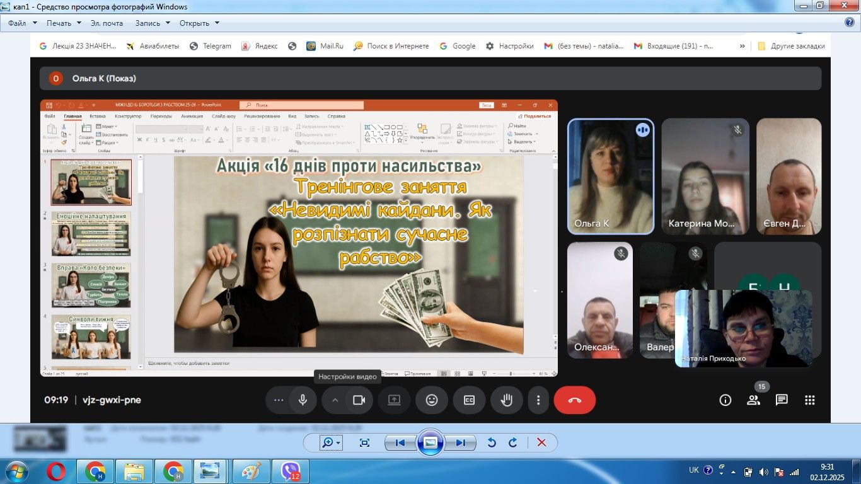Show photo at actual size
The width and height of the screenshot is (861, 484).
tap(364, 443)
